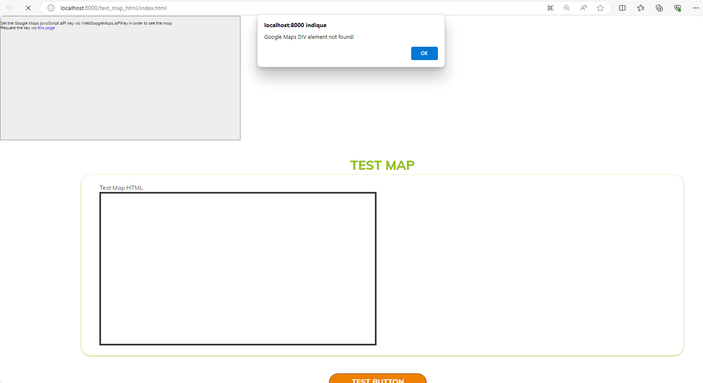
Task: Click the back navigation arrow
Action: [x=10, y=8]
